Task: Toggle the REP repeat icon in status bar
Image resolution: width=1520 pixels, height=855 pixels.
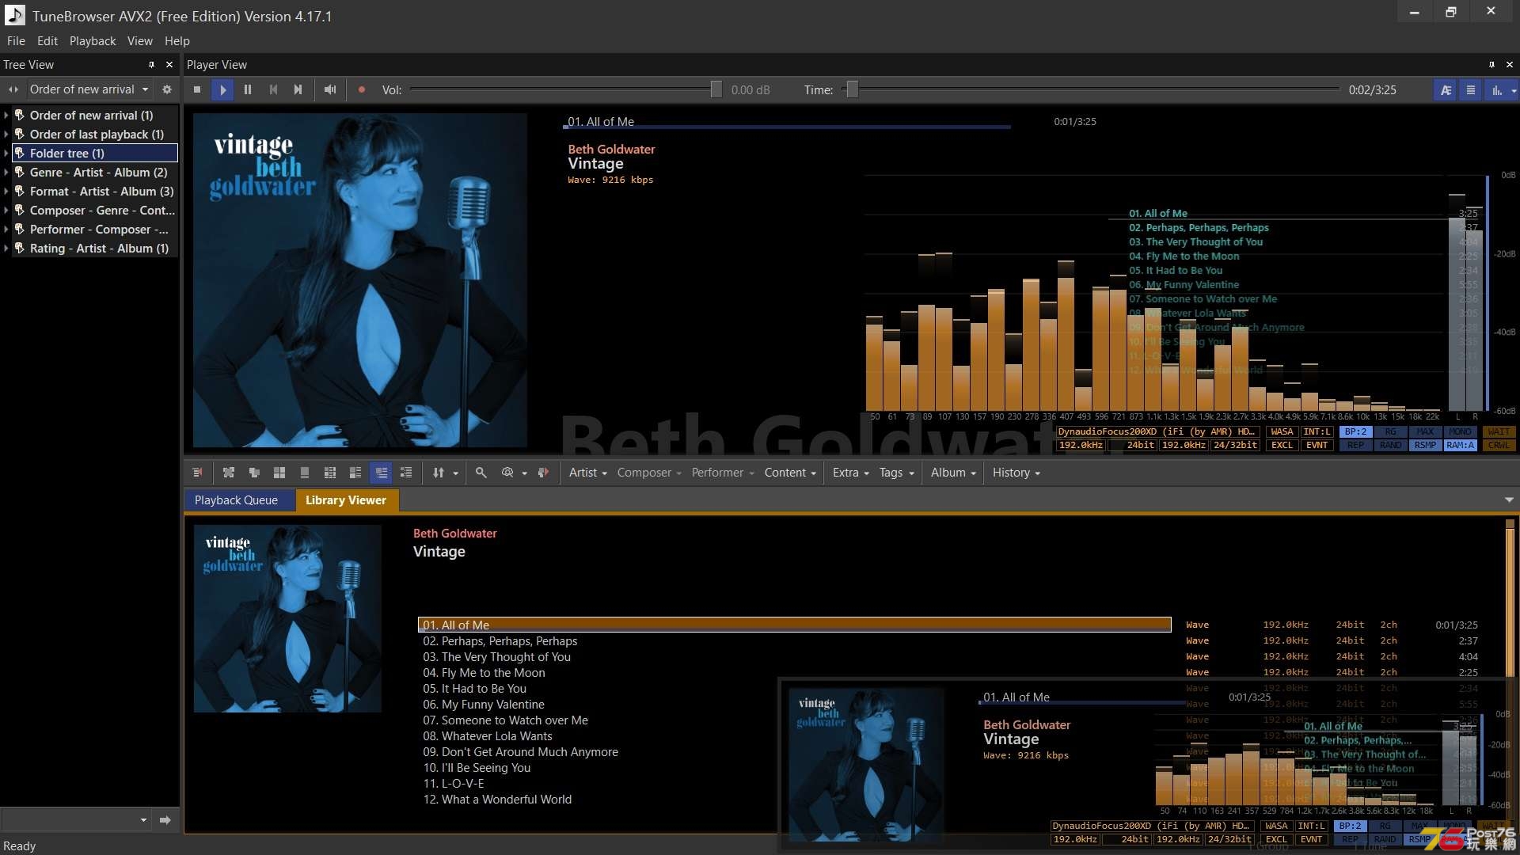Action: tap(1354, 446)
